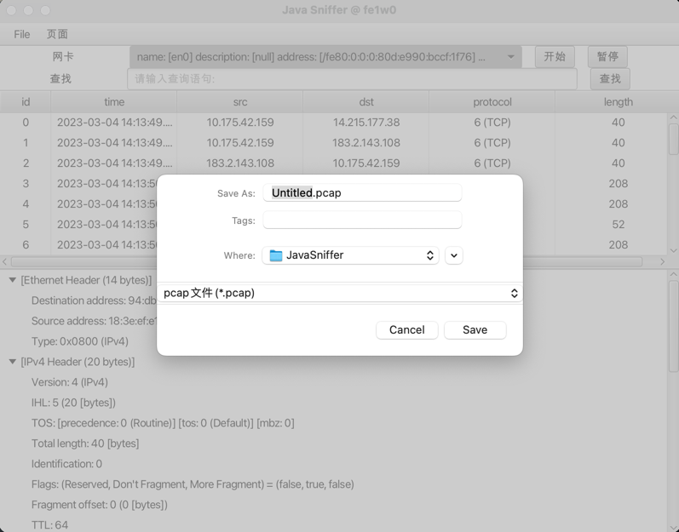The image size is (679, 532).
Task: Select the row with dst 183.2.143.108
Action: click(x=333, y=143)
